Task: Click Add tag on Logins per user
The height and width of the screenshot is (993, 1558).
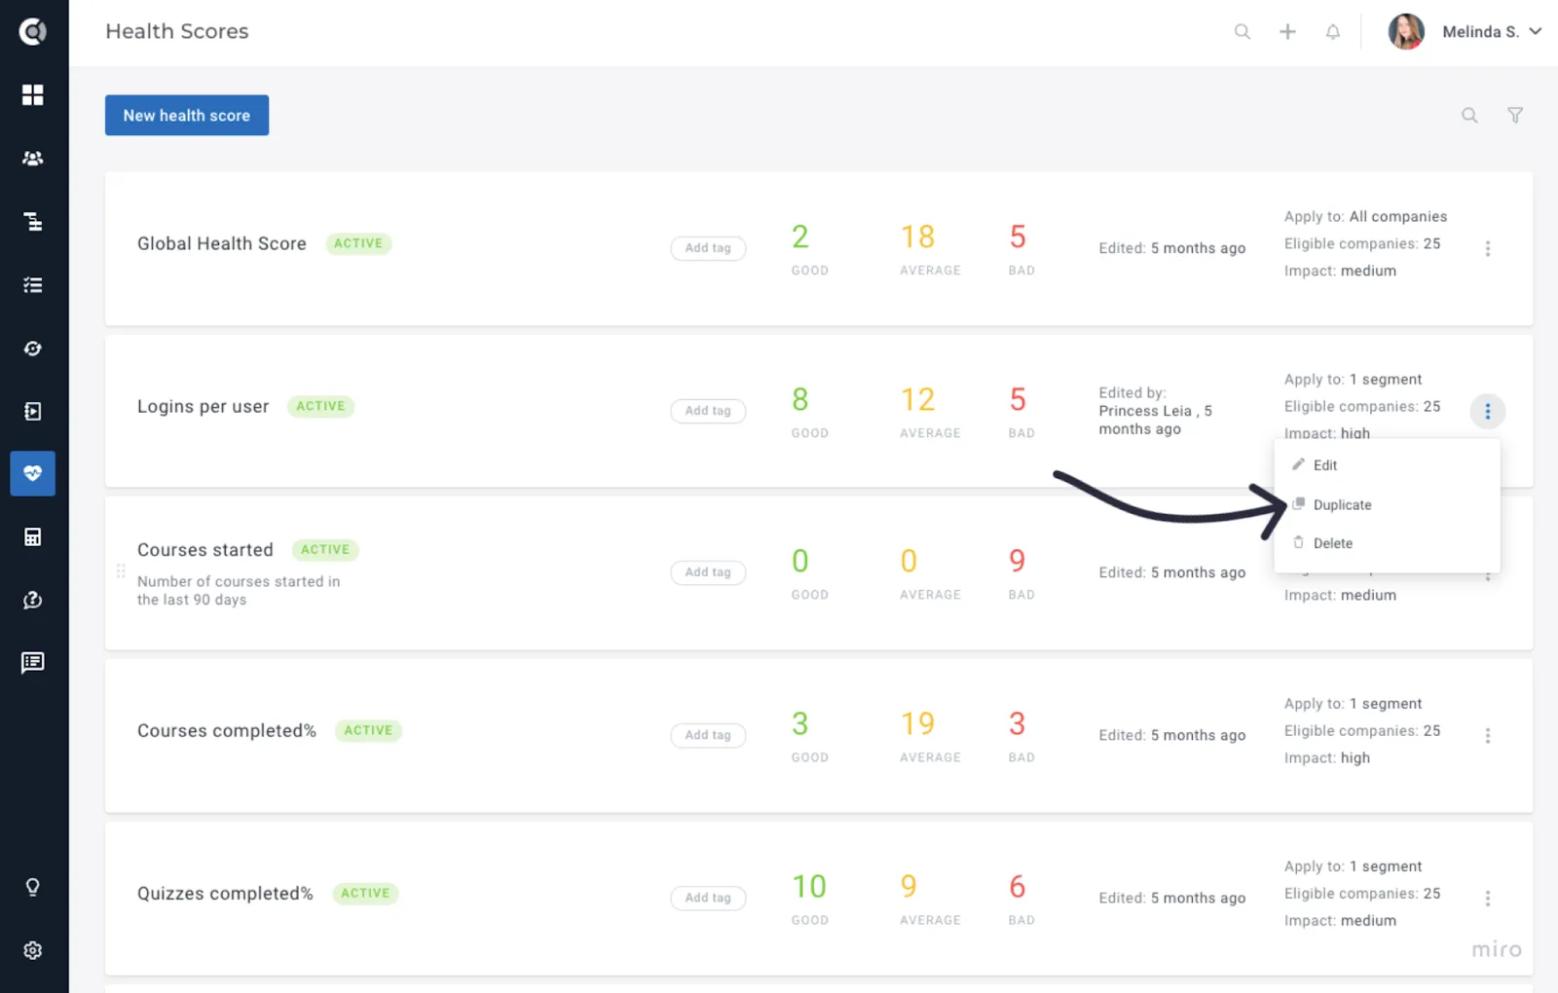Action: pos(708,411)
